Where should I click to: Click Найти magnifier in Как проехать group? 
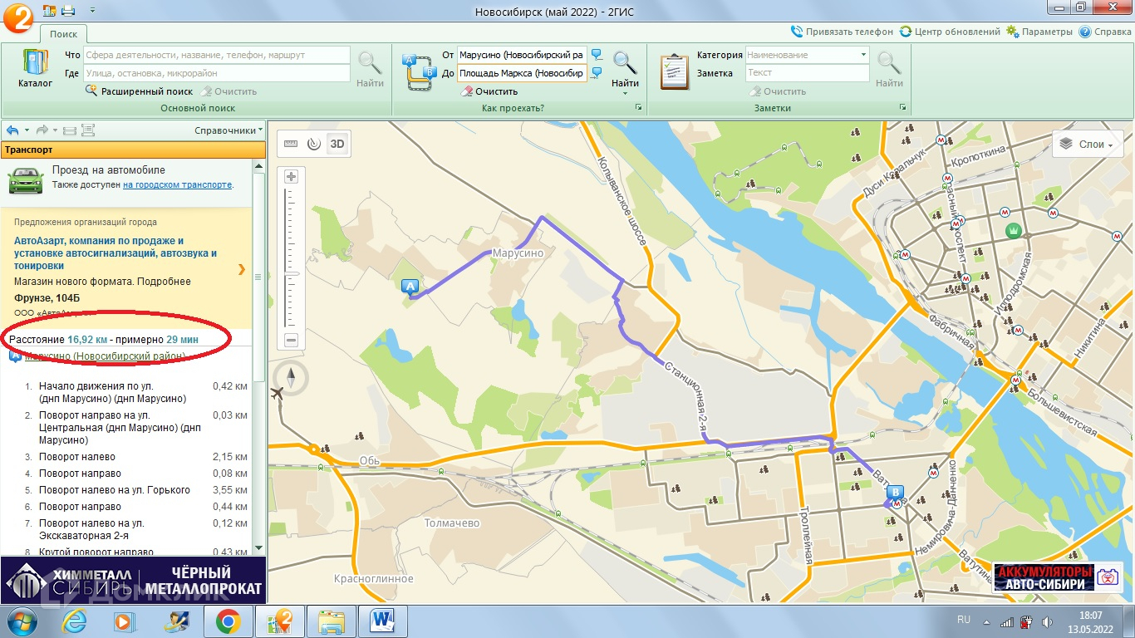[x=625, y=64]
